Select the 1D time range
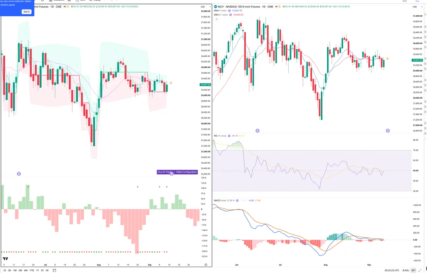 [x=5, y=271]
